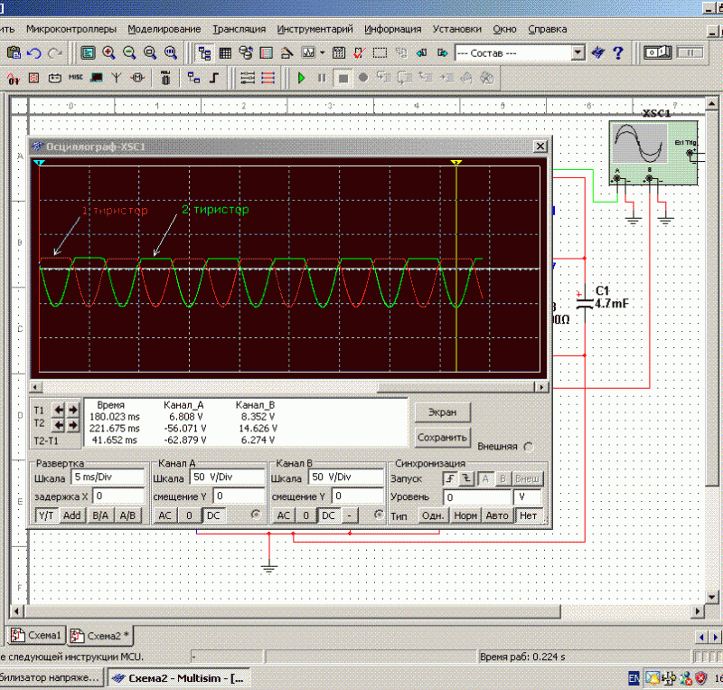723x690 pixels.
Task: Select the Внешняя external trigger radio button
Action: point(529,446)
